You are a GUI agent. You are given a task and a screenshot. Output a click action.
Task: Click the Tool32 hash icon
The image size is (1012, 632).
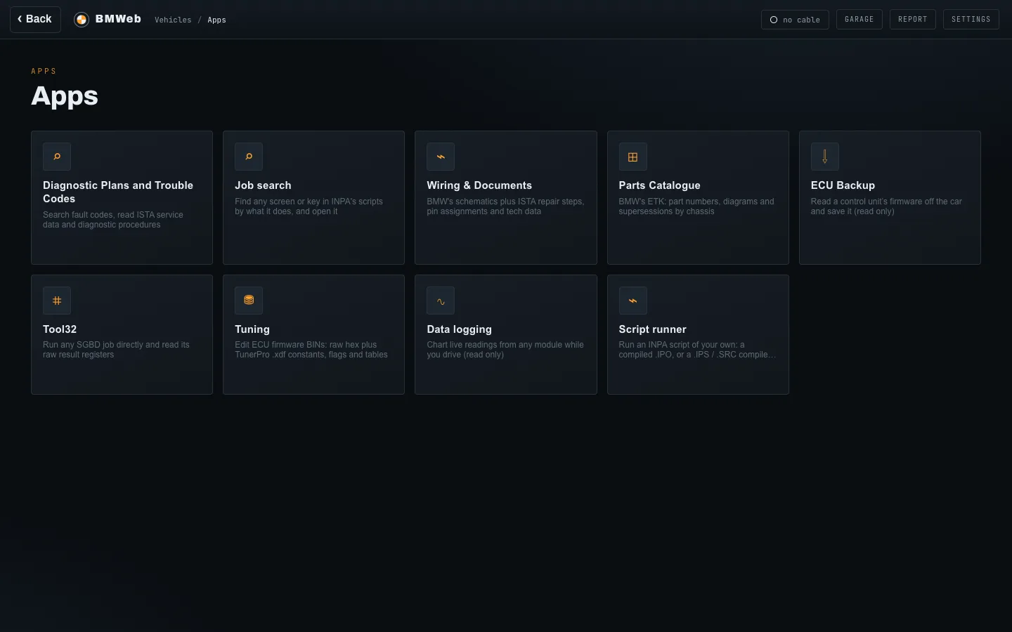click(x=57, y=301)
